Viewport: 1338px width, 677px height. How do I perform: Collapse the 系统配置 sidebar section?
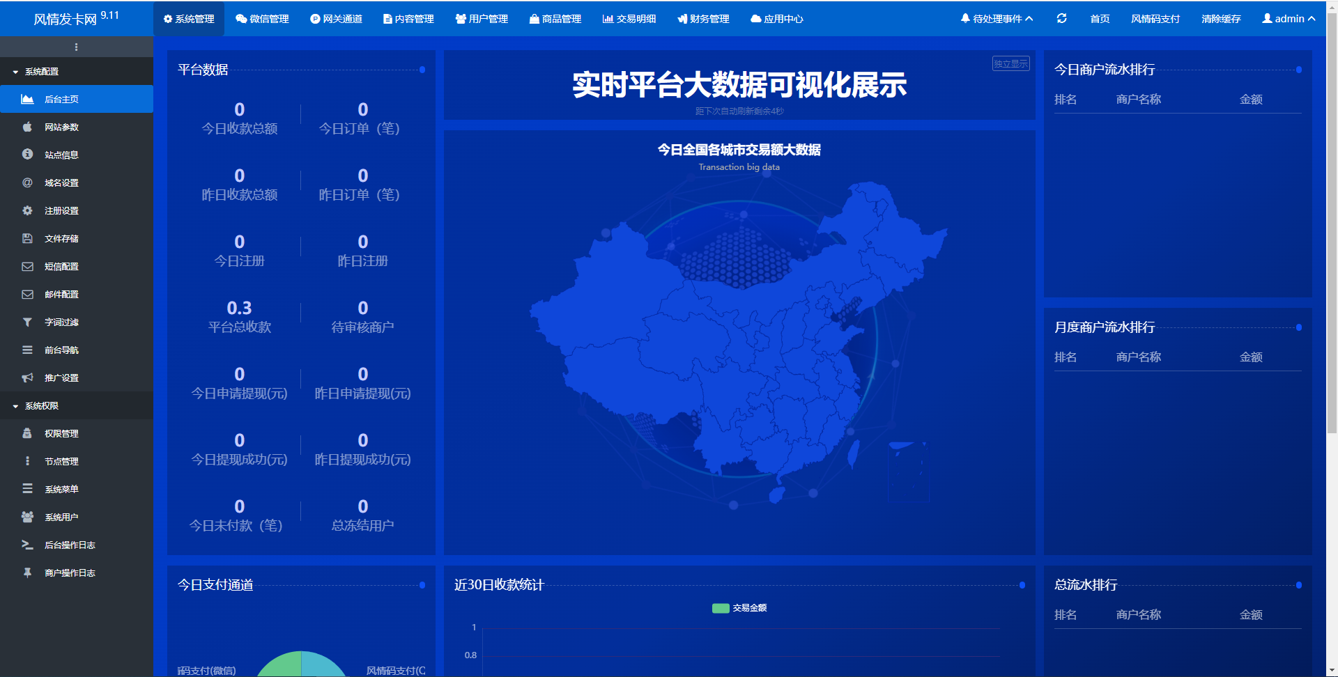[15, 71]
